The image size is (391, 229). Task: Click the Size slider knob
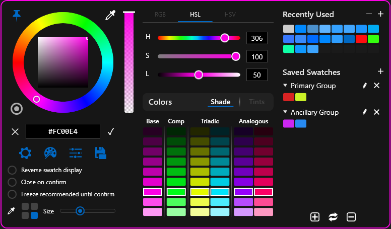click(80, 211)
